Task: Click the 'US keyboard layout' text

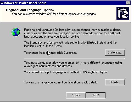Action: (x=95, y=72)
